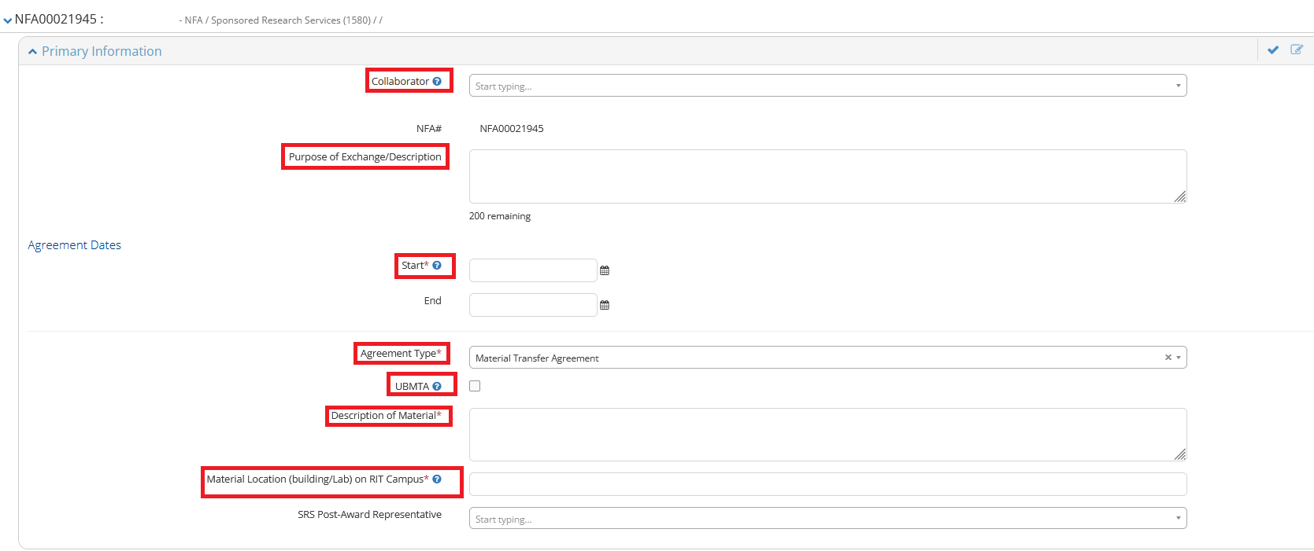Clear the Material Transfer Agreement selection

pyautogui.click(x=1168, y=358)
